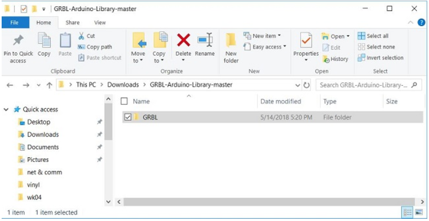Viewport: 429px width, 221px height.
Task: Open Documents in Quick access
Action: pos(43,147)
